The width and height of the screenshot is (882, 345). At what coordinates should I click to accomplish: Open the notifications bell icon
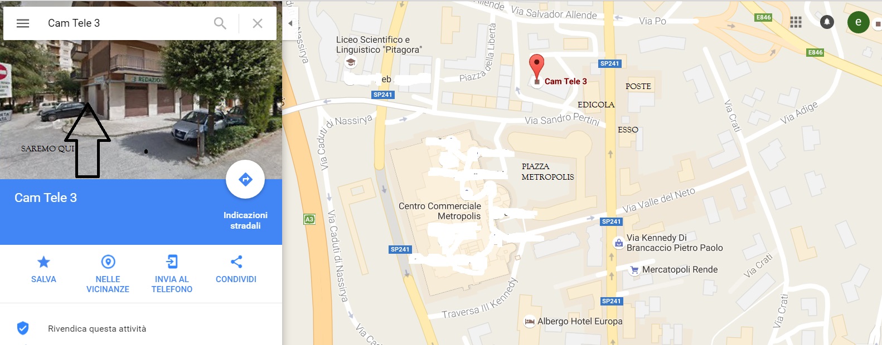click(x=827, y=22)
